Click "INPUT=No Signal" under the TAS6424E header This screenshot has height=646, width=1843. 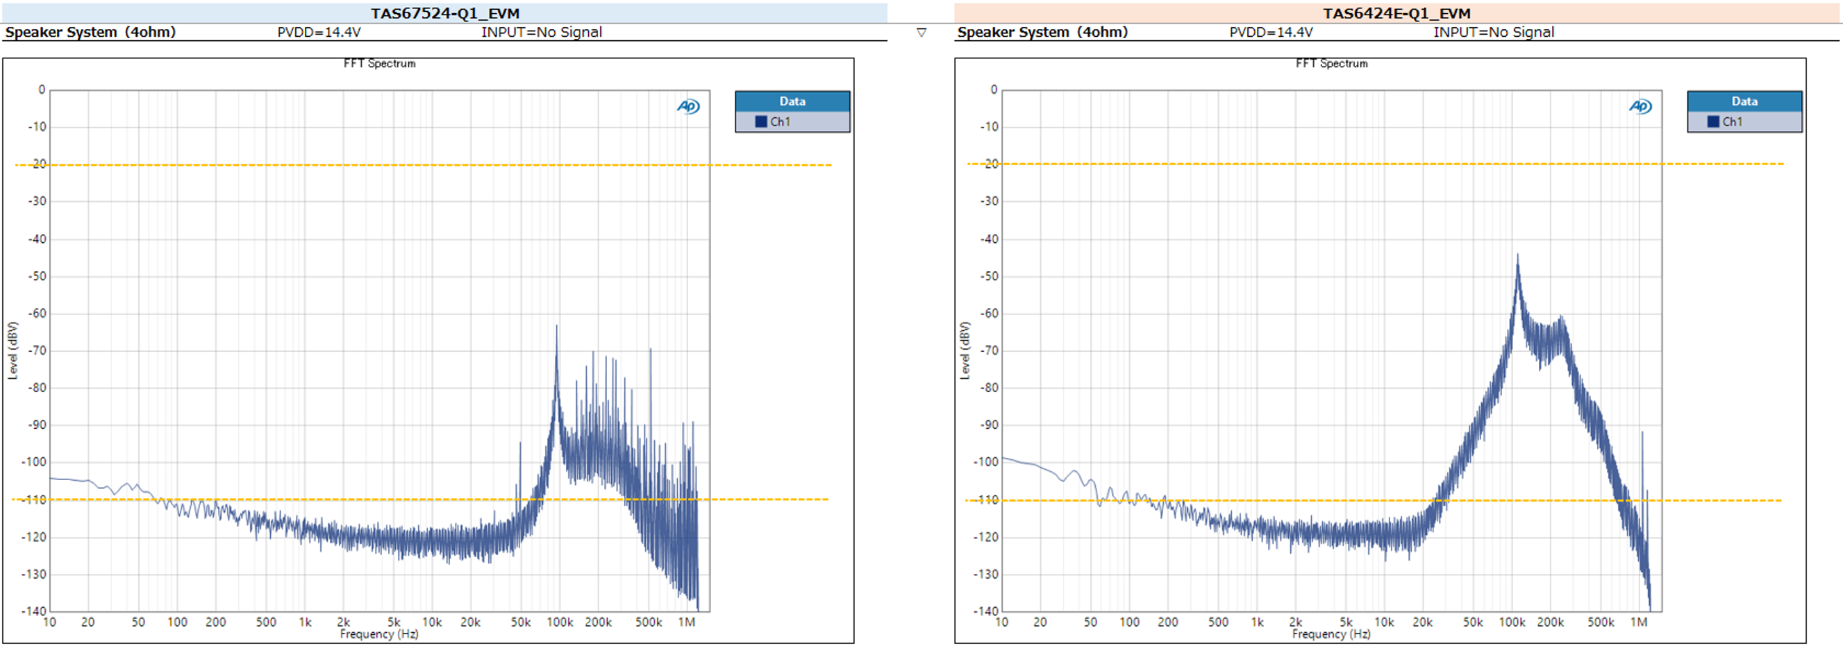pyautogui.click(x=1494, y=32)
